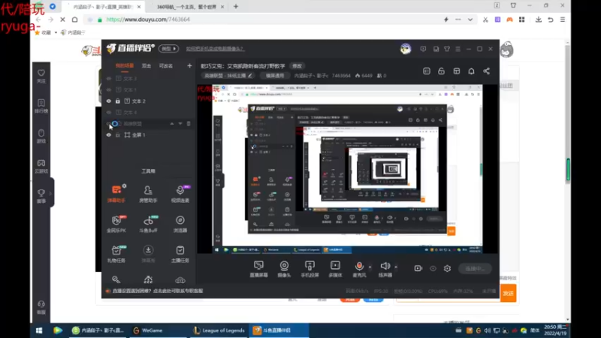Screen dimensions: 601x338
Task: Click the browser page vertical scrollbar
Action: (x=568, y=180)
